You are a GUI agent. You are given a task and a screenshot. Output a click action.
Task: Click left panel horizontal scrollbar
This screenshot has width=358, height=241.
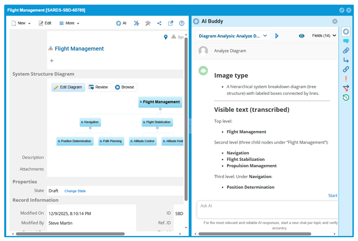pyautogui.click(x=71, y=234)
